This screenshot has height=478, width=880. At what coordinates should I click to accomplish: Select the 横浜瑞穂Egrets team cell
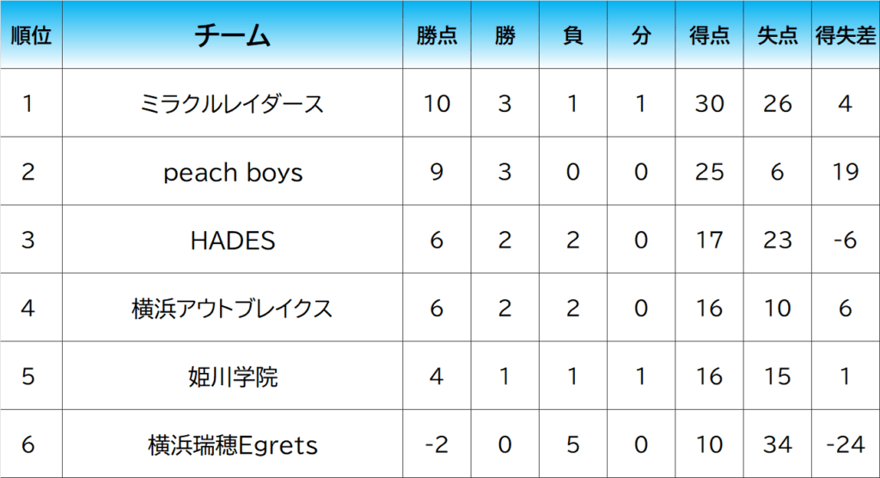[x=233, y=444]
